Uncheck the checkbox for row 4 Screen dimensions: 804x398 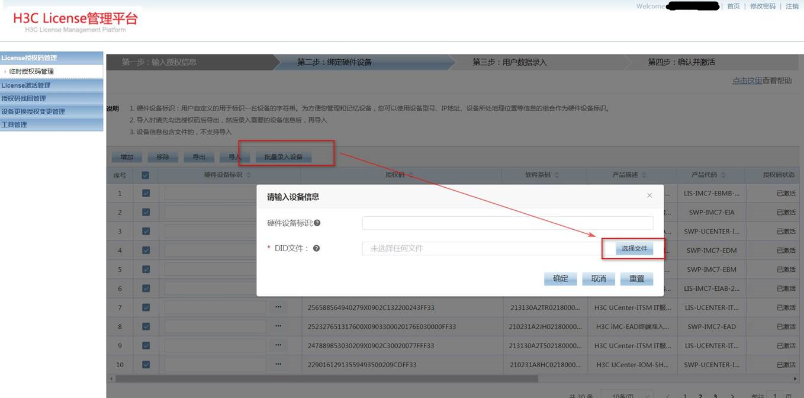146,250
